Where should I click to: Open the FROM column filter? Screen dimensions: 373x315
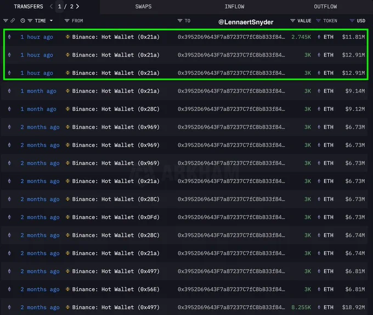pos(67,21)
